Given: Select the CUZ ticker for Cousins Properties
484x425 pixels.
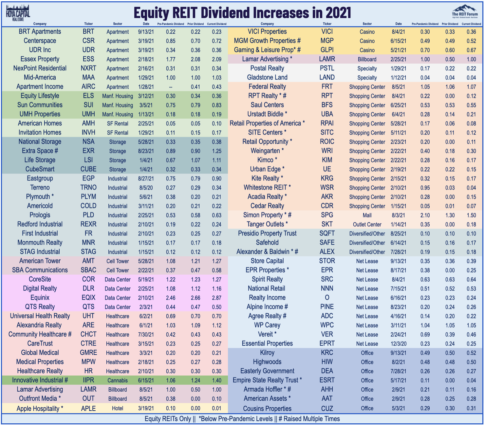Looking at the screenshot, I should (327, 408).
